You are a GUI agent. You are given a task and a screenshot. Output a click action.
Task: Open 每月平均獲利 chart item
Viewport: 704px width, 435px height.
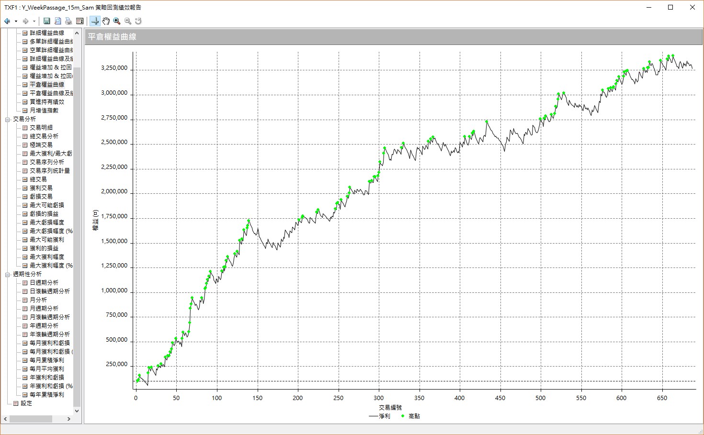point(47,369)
